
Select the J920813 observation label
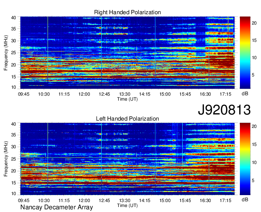click(224, 109)
